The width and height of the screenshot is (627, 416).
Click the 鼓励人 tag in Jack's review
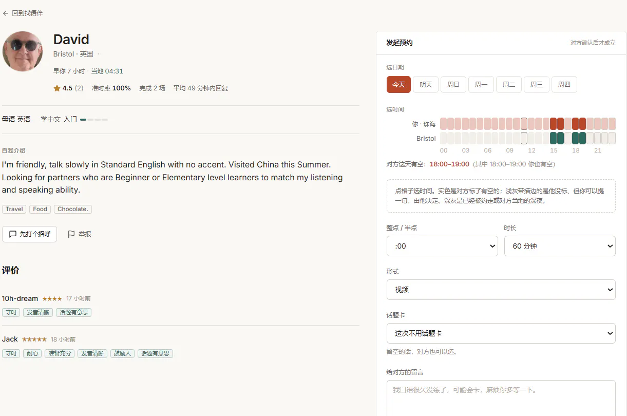(x=122, y=353)
